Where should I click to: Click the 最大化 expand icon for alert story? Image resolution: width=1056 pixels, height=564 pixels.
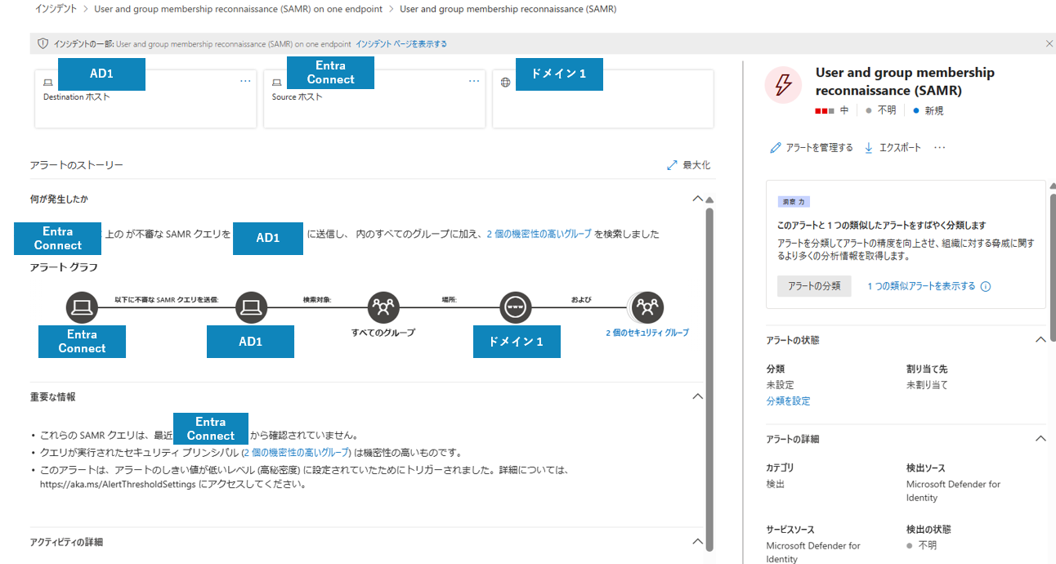click(x=672, y=164)
